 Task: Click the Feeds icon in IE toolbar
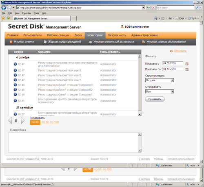click(x=163, y=18)
